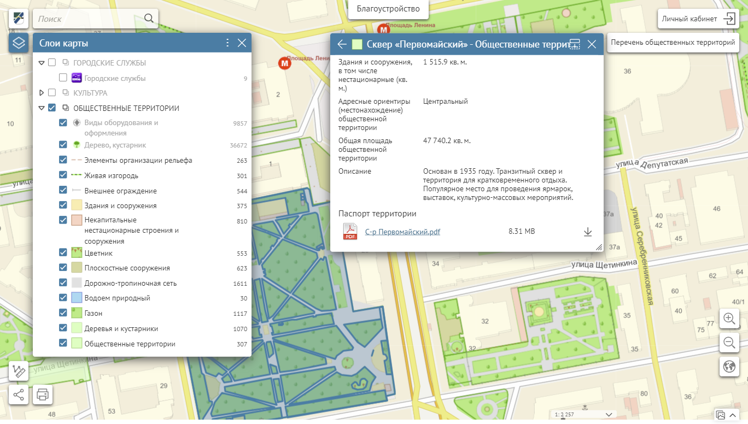Open the Благоустройство tab
This screenshot has height=424, width=748.
[x=388, y=9]
